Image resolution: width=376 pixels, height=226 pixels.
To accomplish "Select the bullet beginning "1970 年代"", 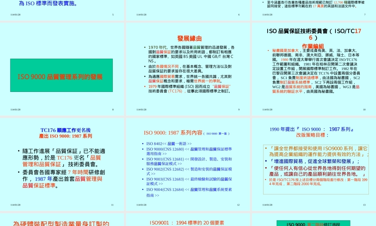I will point(191,54).
